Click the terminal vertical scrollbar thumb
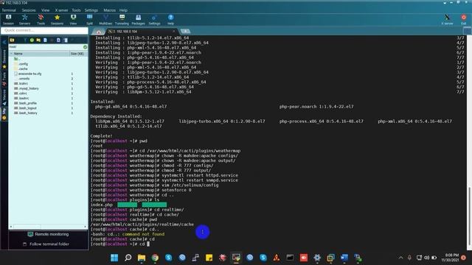Viewport: 472px width, 265px height. pyautogui.click(x=469, y=216)
